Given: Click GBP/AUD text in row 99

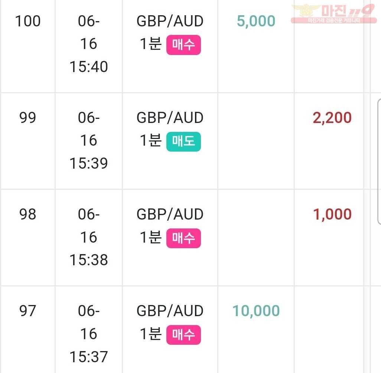Looking at the screenshot, I should pyautogui.click(x=170, y=118).
